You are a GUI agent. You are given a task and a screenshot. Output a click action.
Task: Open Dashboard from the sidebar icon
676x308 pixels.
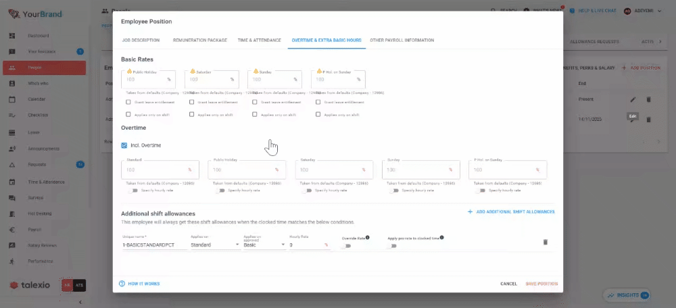[12, 36]
